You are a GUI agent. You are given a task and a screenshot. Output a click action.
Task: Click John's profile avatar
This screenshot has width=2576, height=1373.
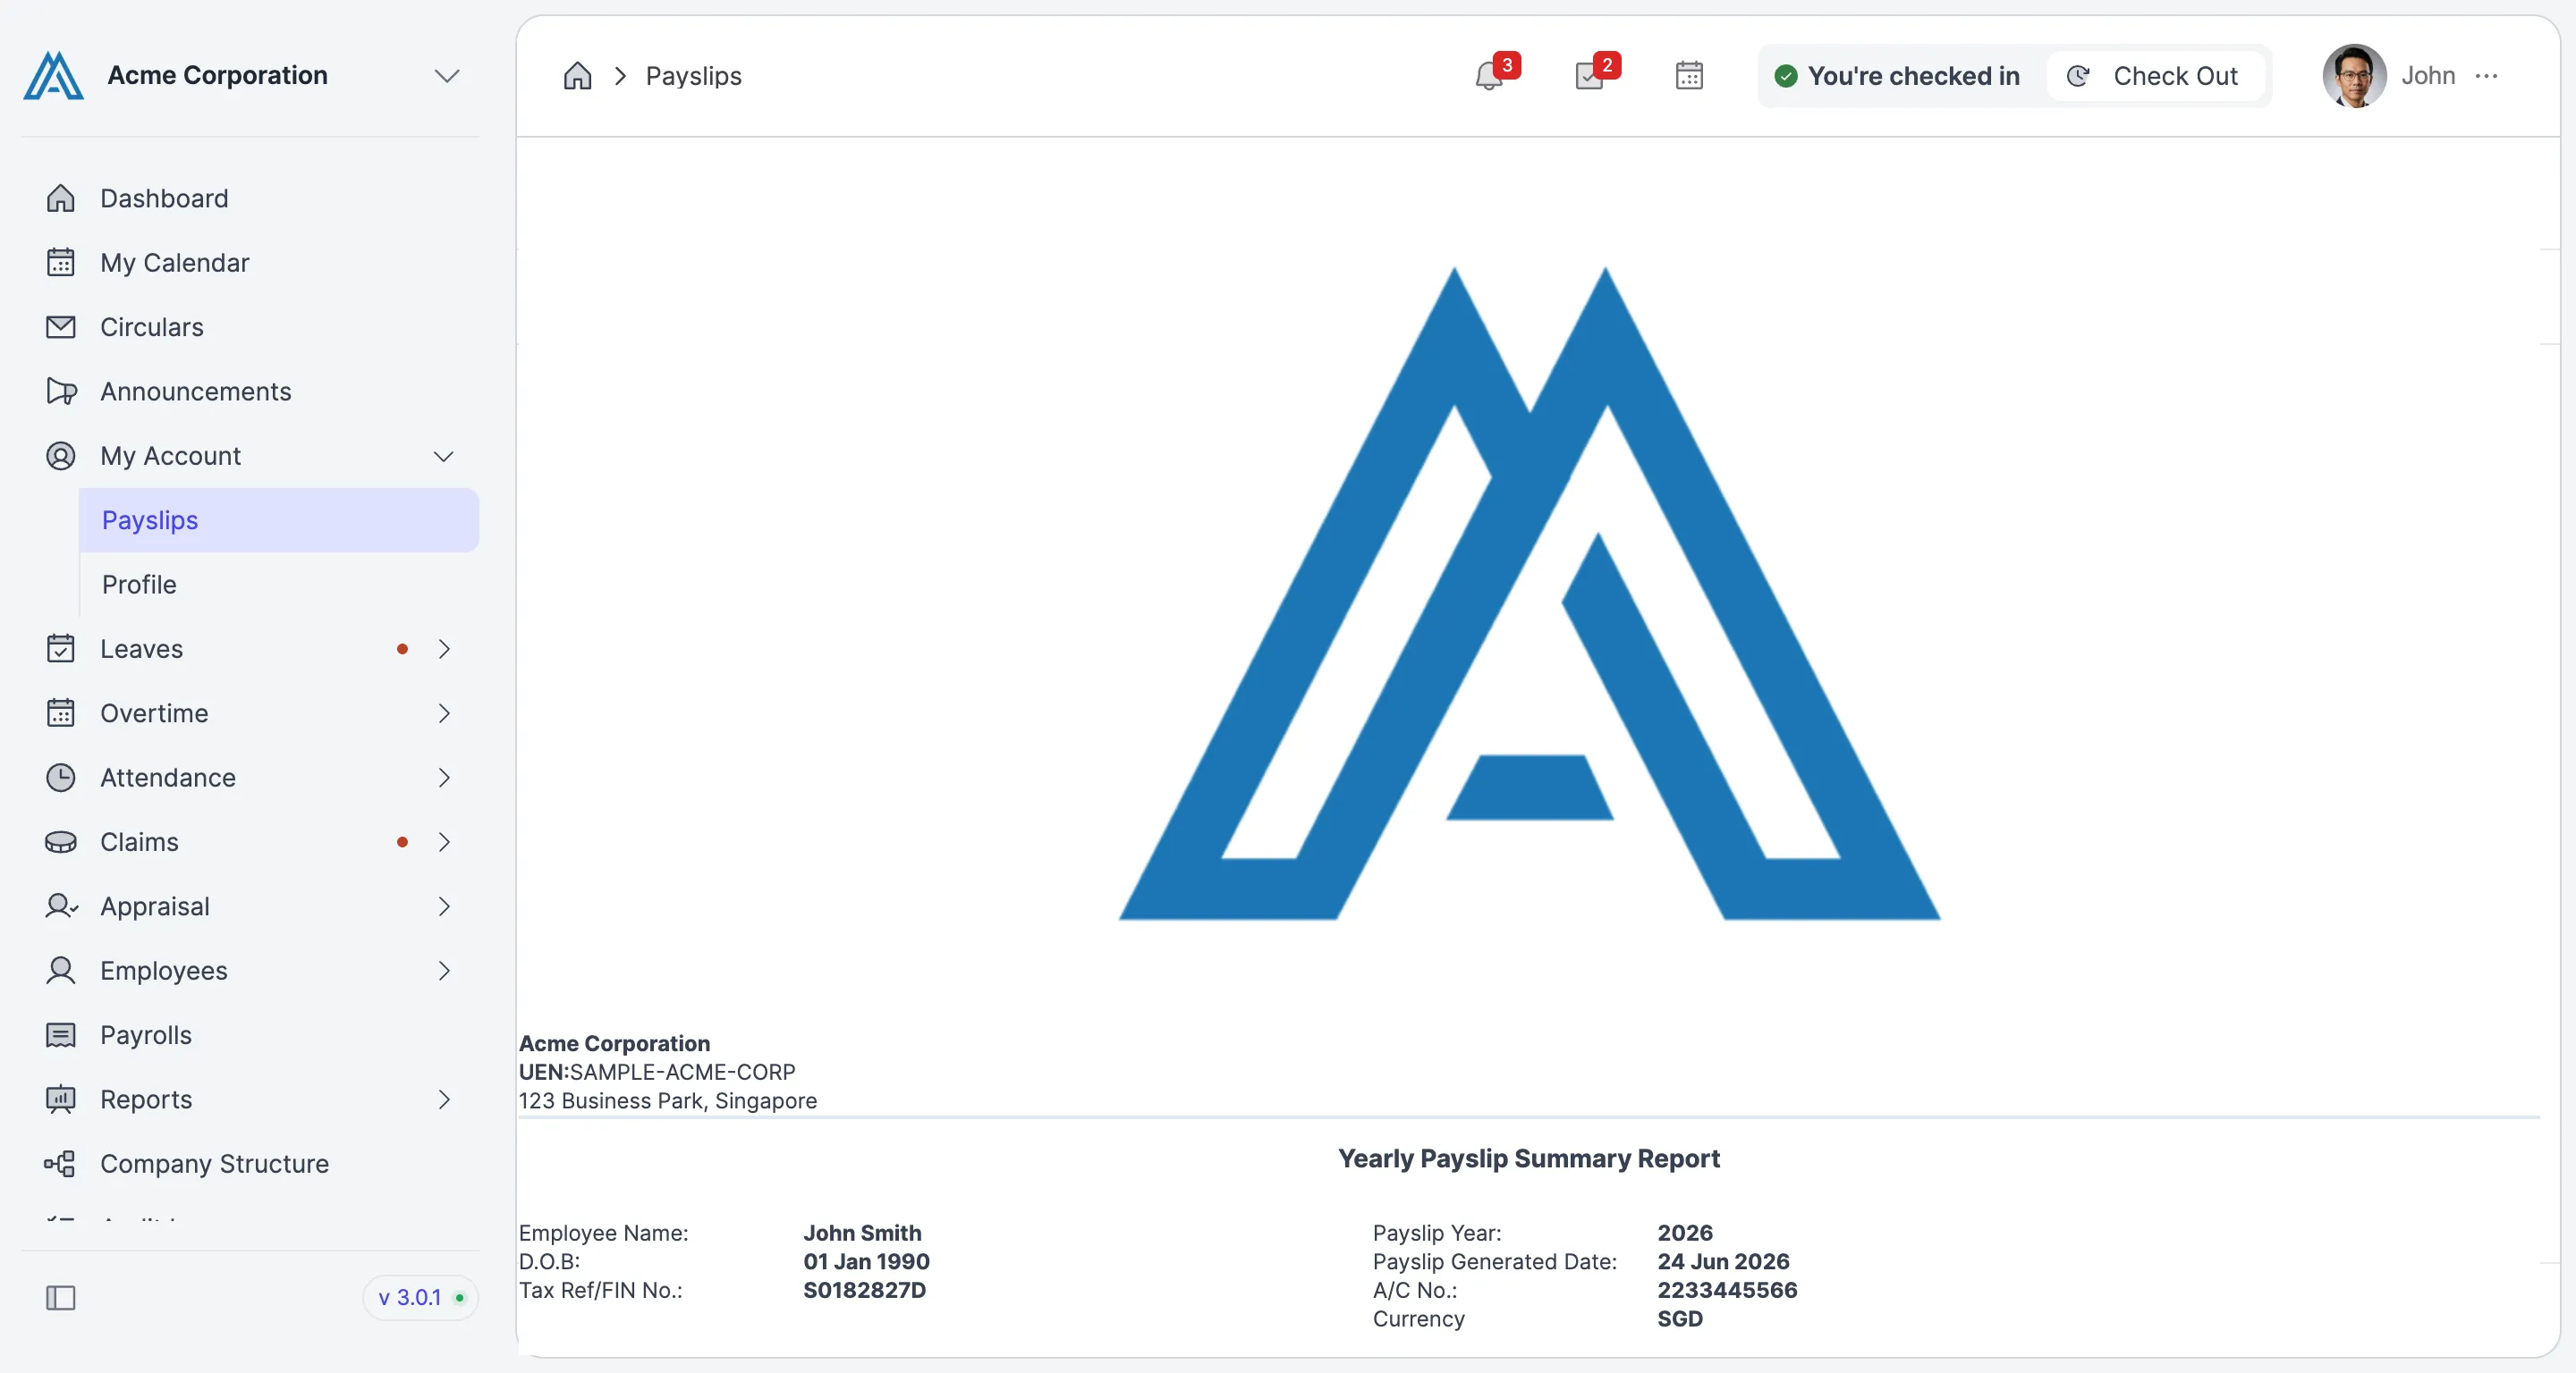click(x=2354, y=76)
